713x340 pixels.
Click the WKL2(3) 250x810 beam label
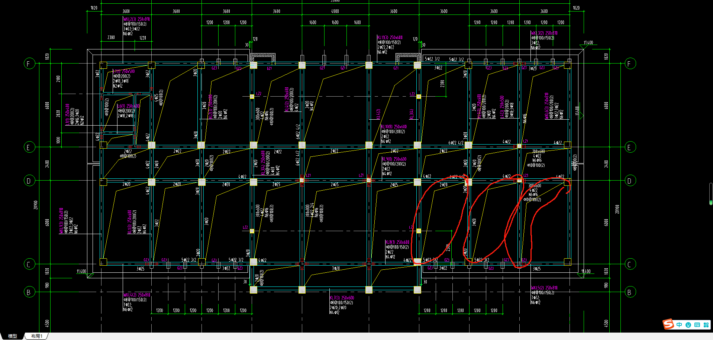[137, 19]
